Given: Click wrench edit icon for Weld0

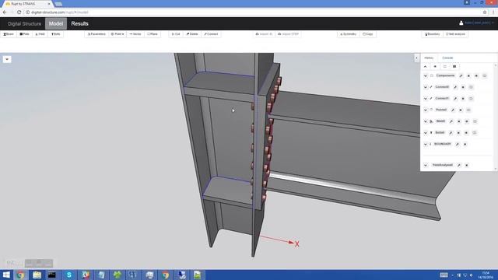Looking at the screenshot, I should 451,121.
